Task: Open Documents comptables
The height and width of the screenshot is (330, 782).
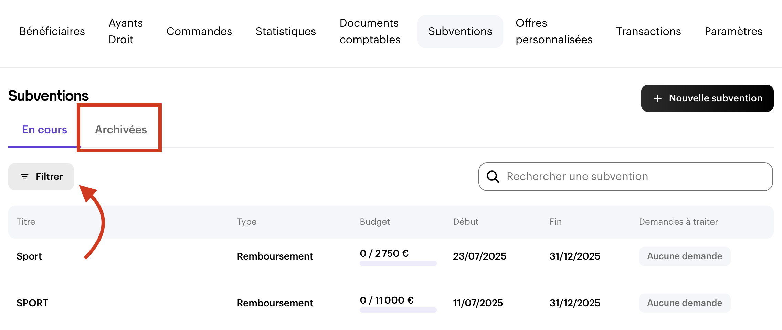Action: tap(370, 31)
